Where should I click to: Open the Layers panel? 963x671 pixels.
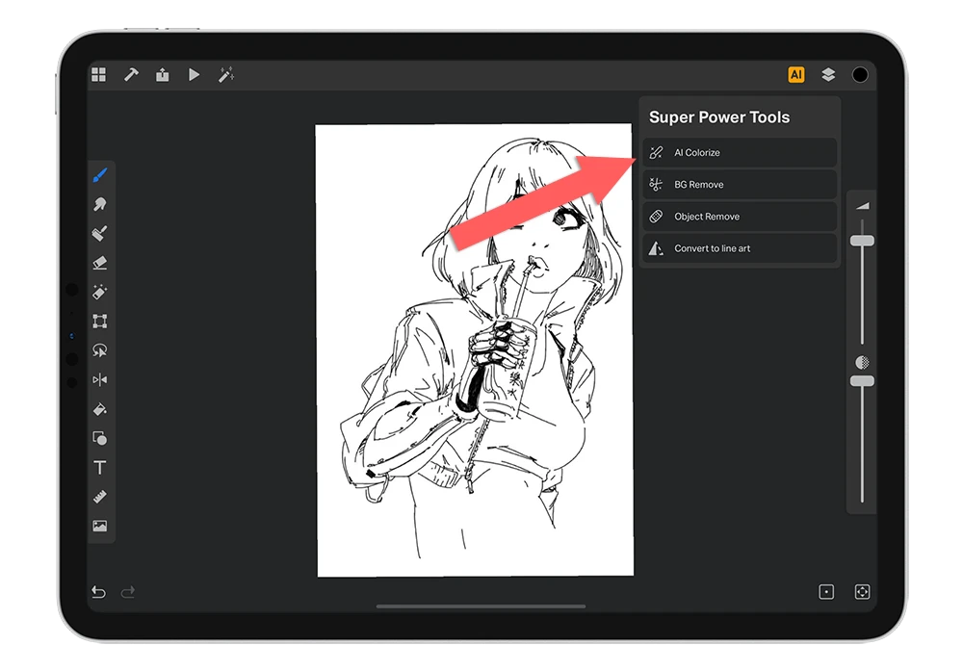(x=827, y=75)
